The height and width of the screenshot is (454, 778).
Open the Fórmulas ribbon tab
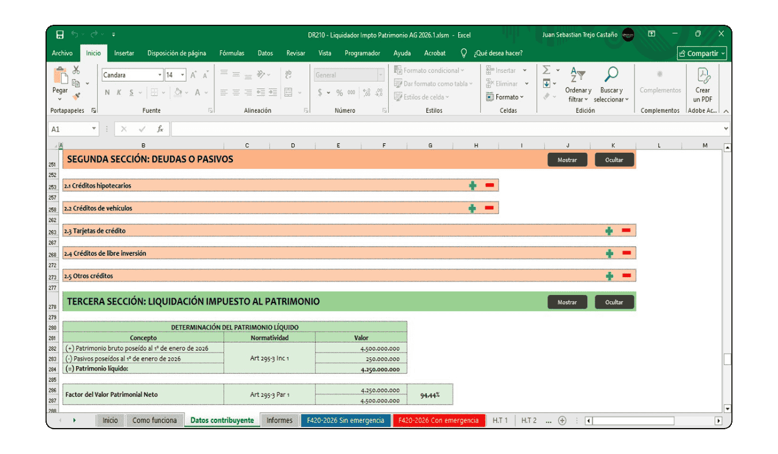[x=232, y=53]
